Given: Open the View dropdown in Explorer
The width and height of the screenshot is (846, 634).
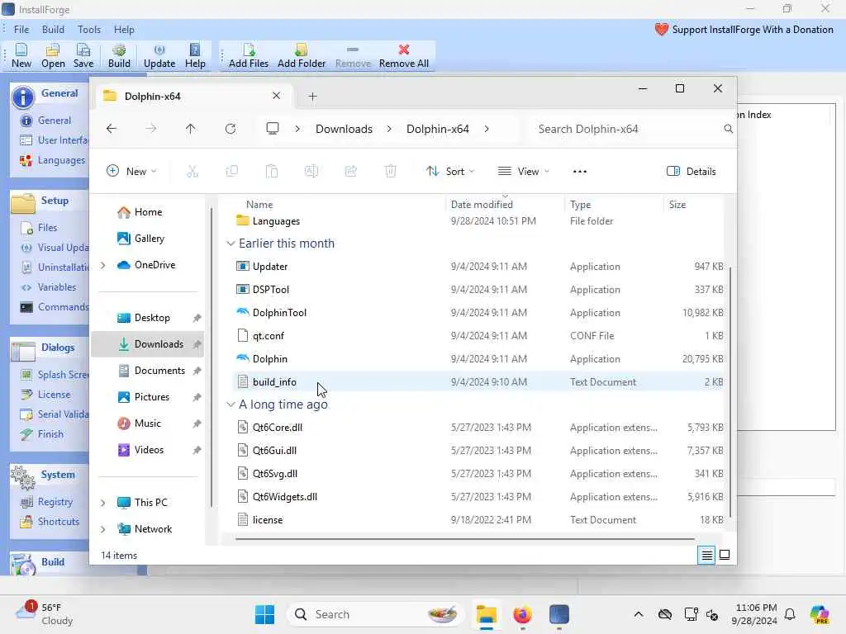Looking at the screenshot, I should (x=523, y=172).
